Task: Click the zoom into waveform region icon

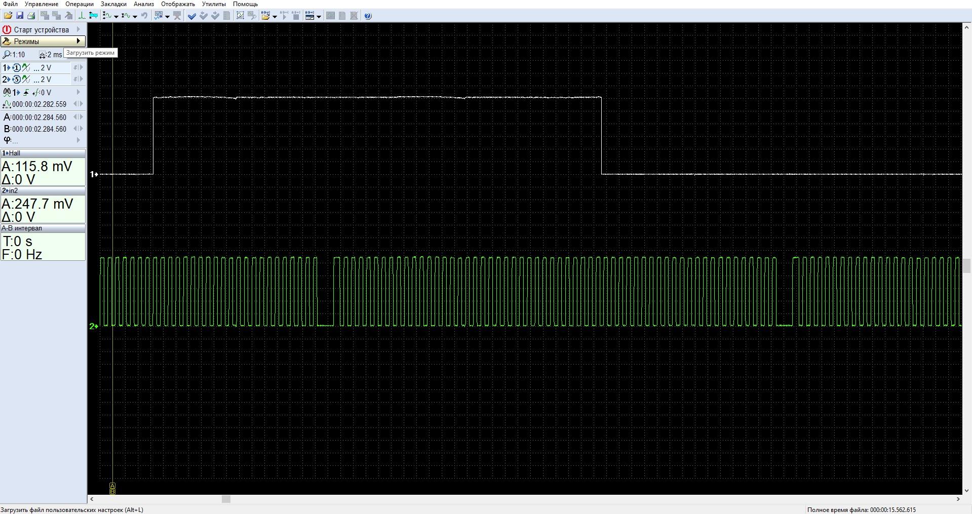Action: pyautogui.click(x=252, y=16)
